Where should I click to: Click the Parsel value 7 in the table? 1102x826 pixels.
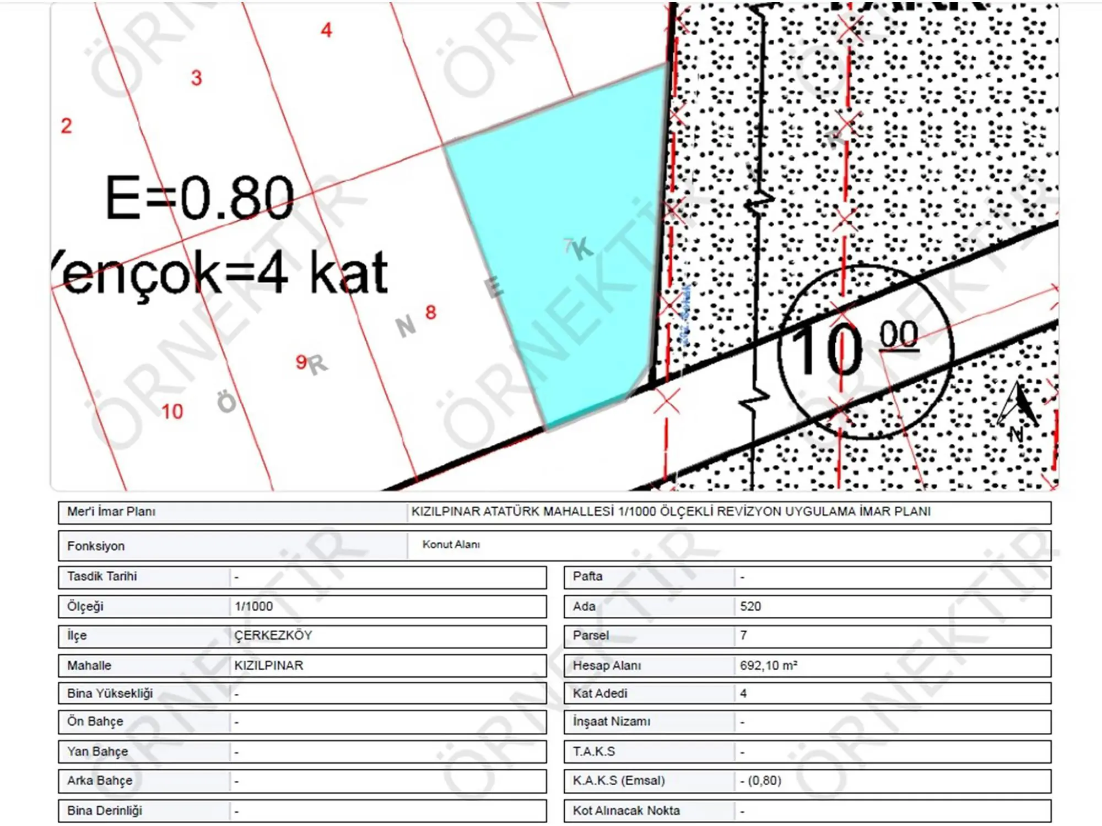coord(744,635)
